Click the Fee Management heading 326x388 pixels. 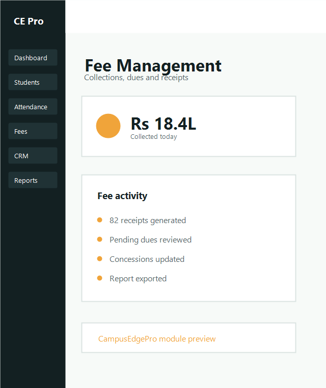pyautogui.click(x=153, y=66)
